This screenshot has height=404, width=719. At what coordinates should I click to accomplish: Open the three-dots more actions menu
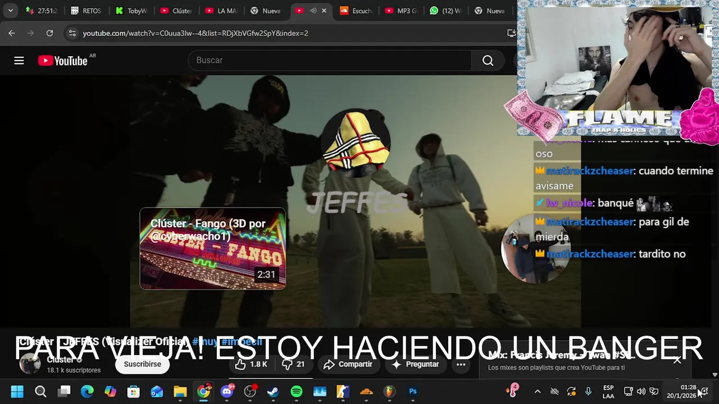tap(461, 364)
